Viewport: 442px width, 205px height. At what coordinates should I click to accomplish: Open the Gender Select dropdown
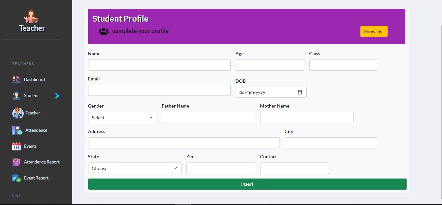[122, 117]
